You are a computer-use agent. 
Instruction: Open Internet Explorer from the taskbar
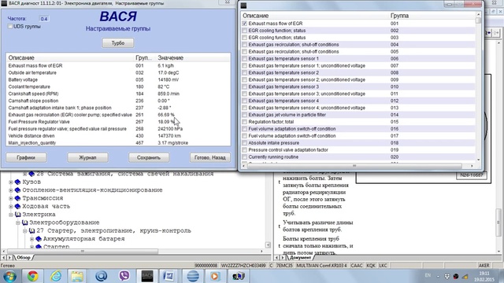pyautogui.click(x=56, y=276)
